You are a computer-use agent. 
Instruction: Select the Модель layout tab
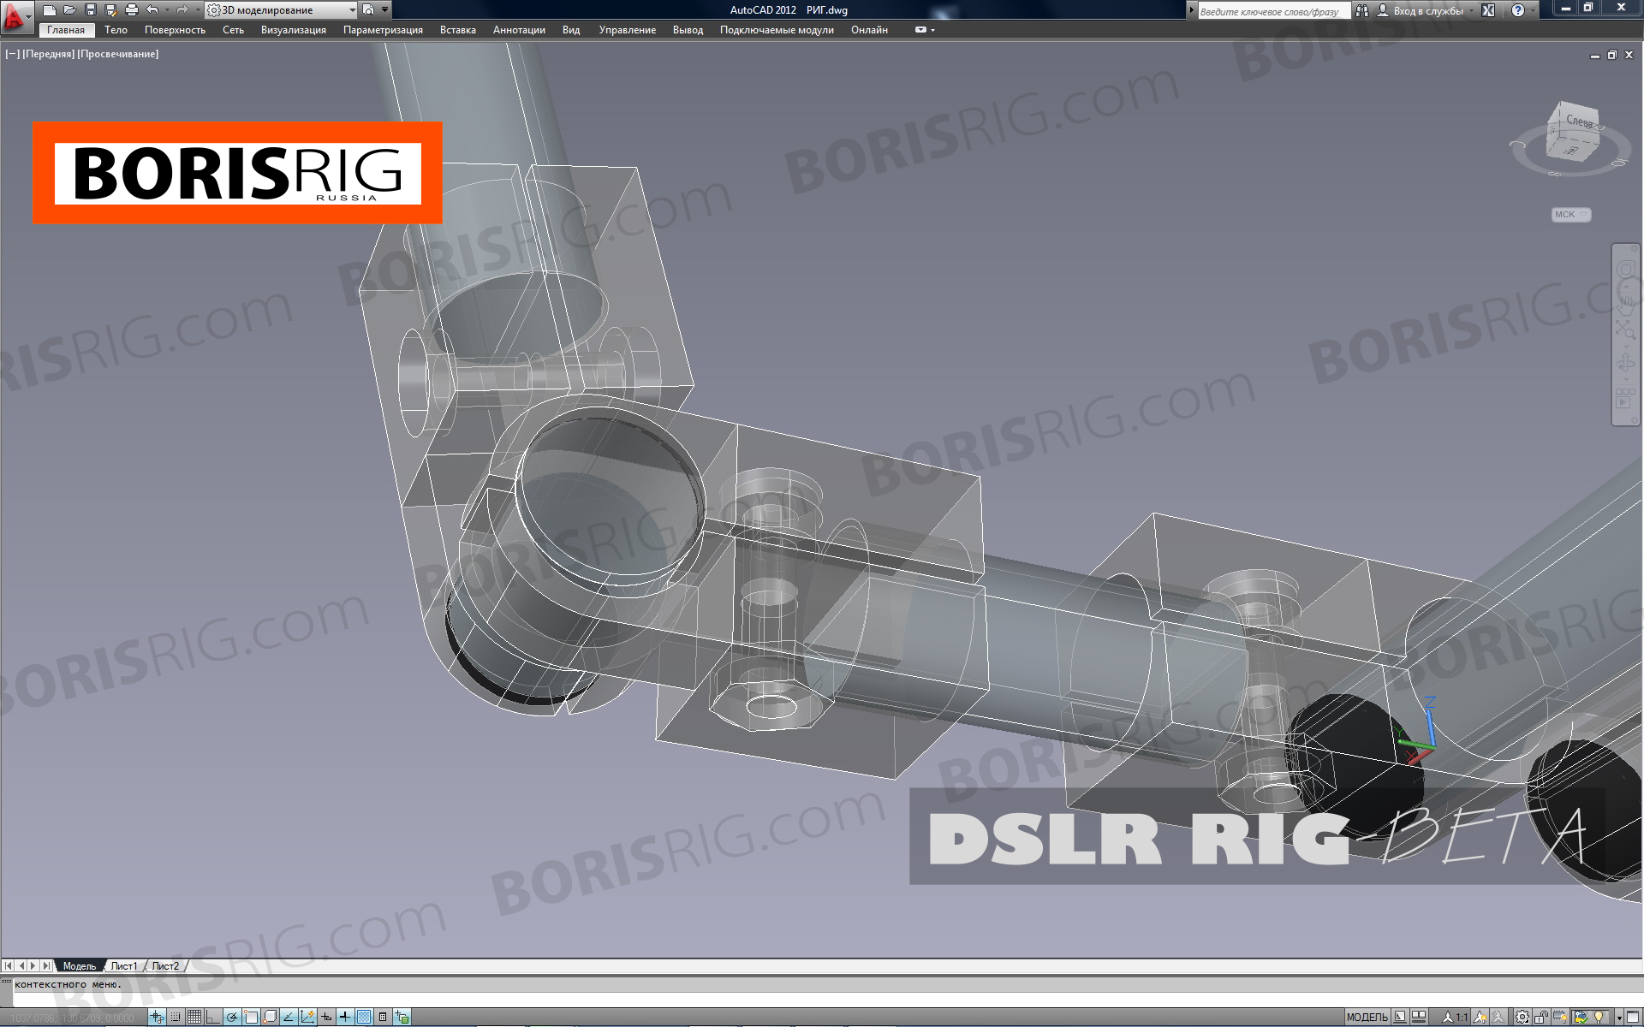80,966
